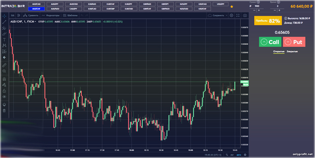Switch to the Закрытые trades tab

coord(292,52)
